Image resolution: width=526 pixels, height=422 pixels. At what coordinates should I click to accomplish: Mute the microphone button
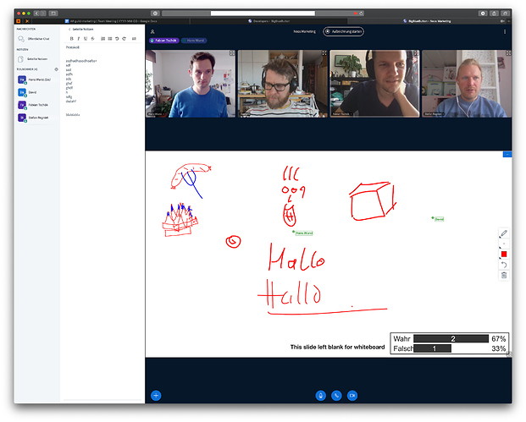click(x=320, y=395)
